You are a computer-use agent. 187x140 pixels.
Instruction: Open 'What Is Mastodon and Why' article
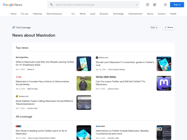pos(45,63)
